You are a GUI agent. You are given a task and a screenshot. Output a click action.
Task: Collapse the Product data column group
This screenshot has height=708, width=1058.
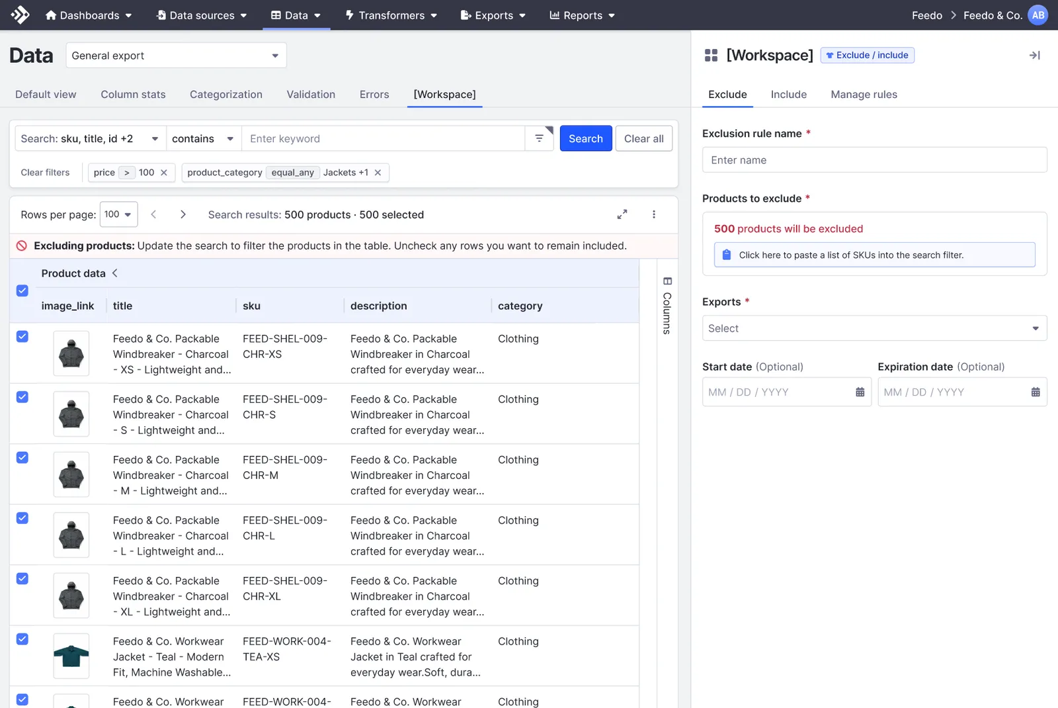(115, 273)
